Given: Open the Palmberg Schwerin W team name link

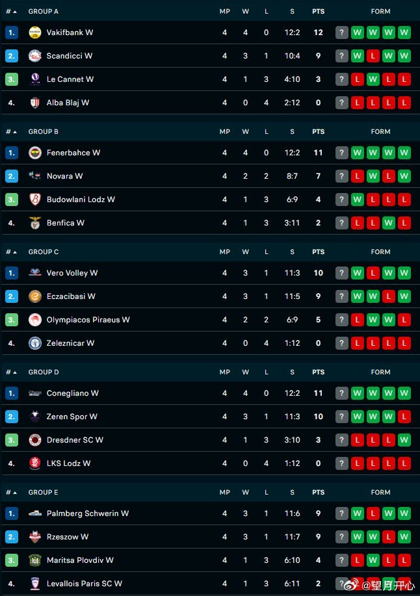Looking at the screenshot, I should click(x=88, y=513).
